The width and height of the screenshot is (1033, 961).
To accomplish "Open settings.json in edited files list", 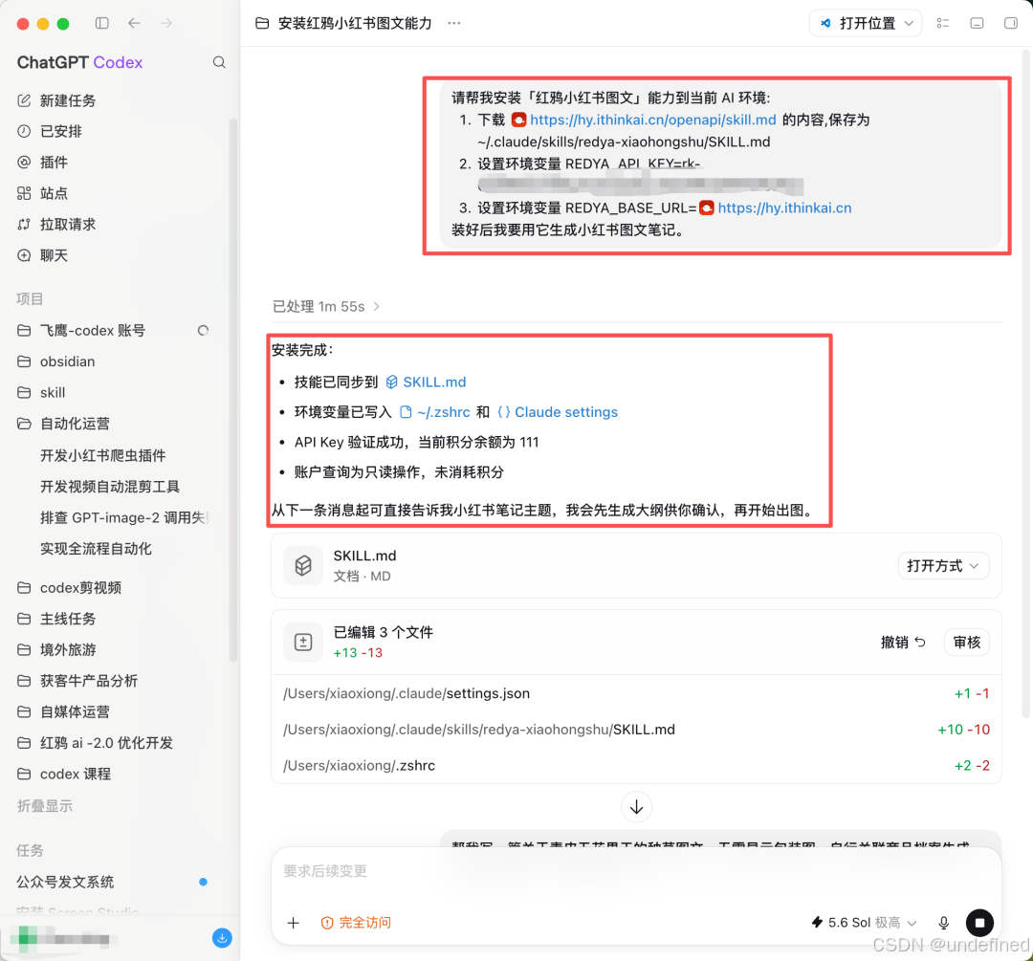I will tap(636, 693).
